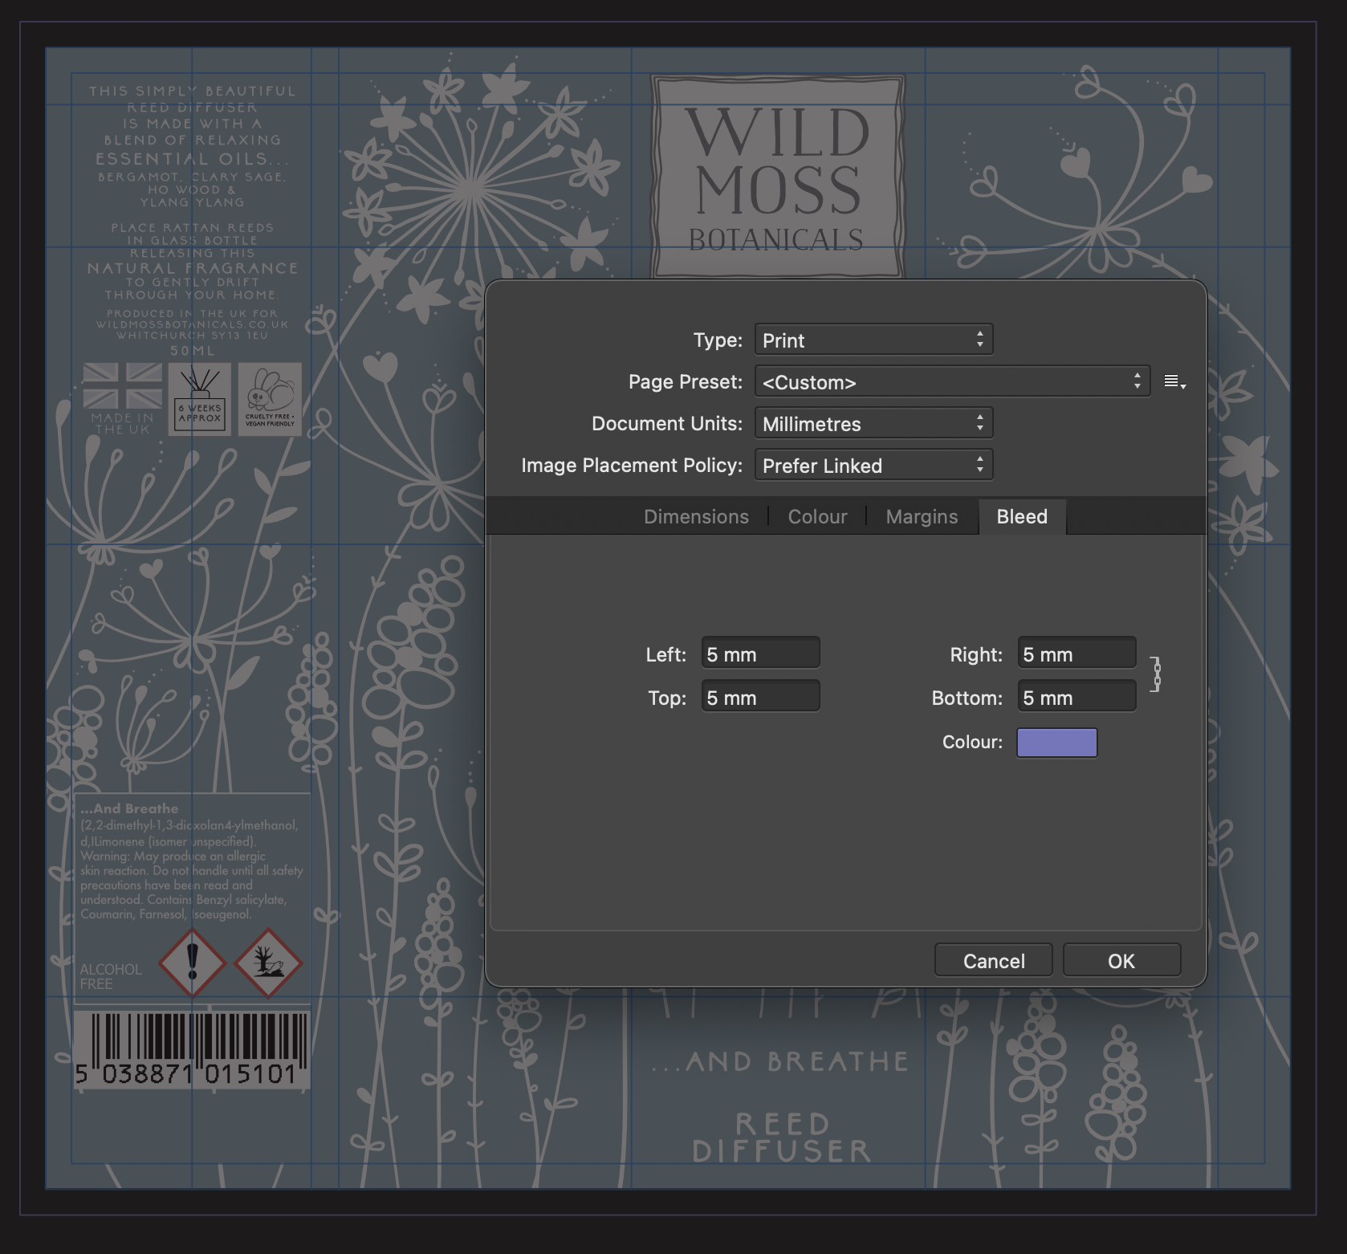Open the Image Placement Policy dropdown
The width and height of the screenshot is (1347, 1254).
click(x=873, y=465)
